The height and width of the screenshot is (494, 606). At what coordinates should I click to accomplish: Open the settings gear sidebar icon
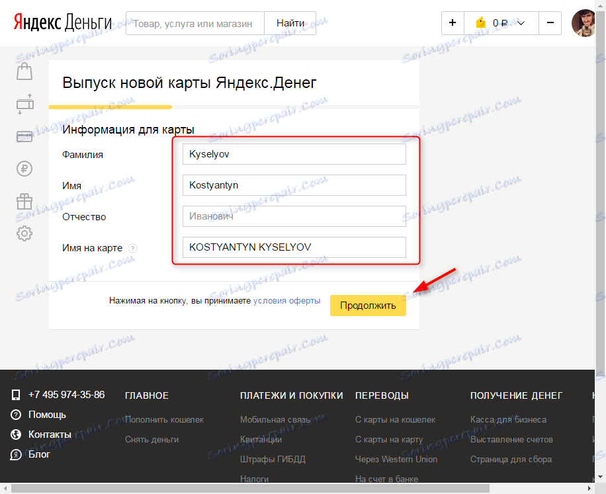(x=24, y=233)
